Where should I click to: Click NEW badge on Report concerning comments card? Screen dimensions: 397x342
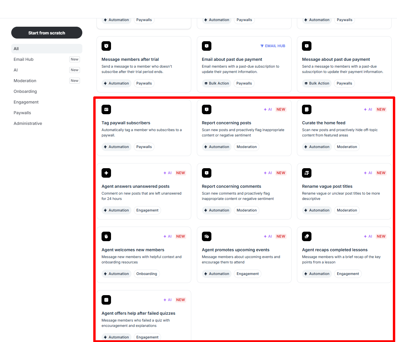pyautogui.click(x=281, y=173)
